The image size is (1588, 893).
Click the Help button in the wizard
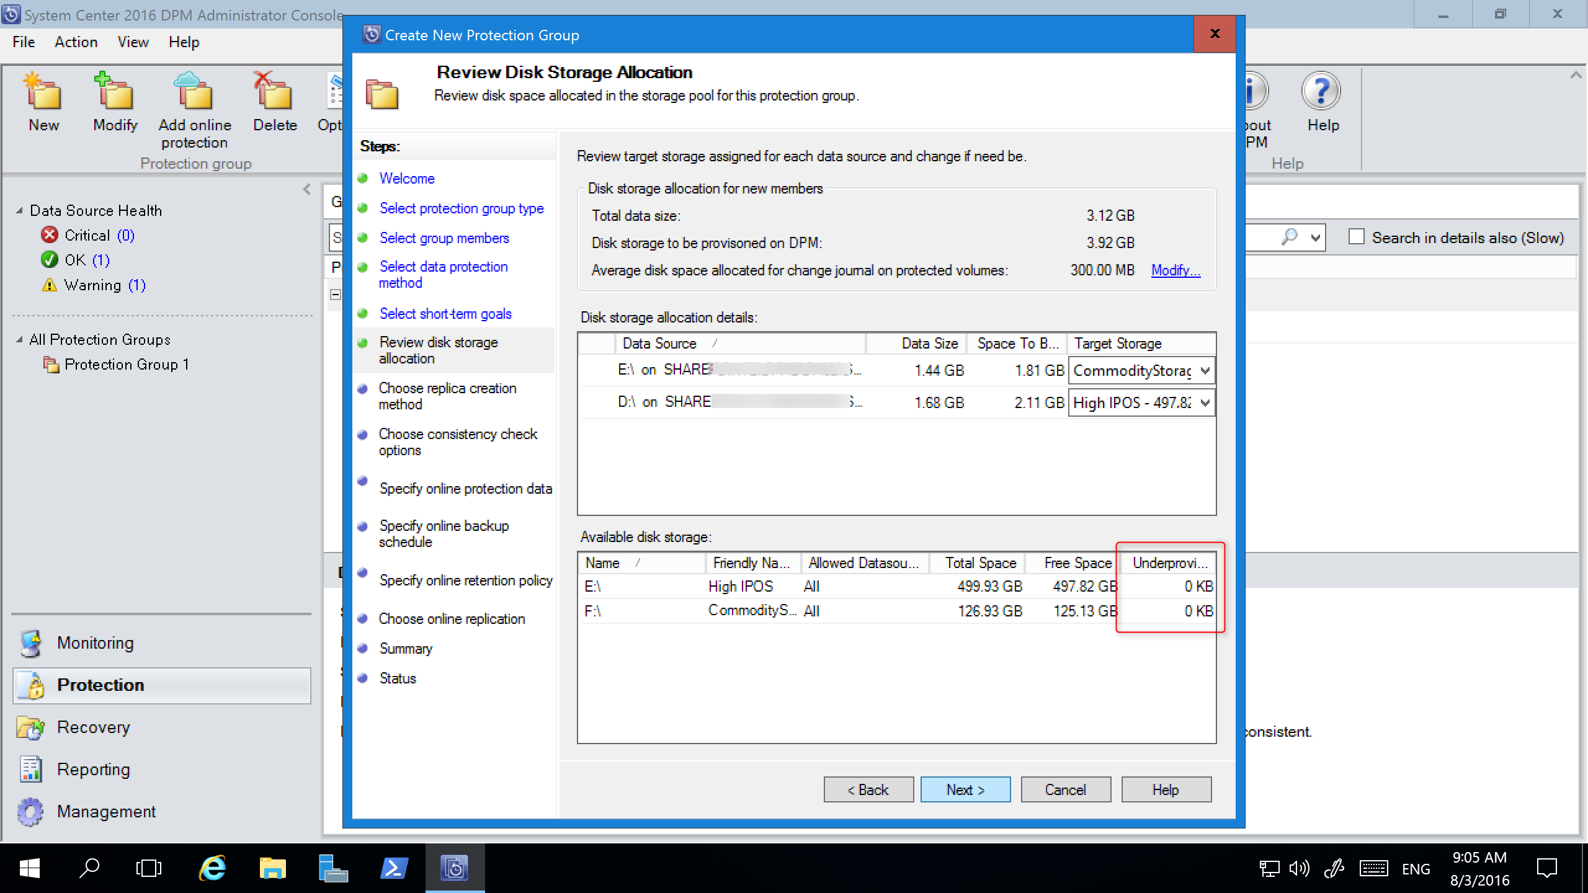click(x=1165, y=789)
